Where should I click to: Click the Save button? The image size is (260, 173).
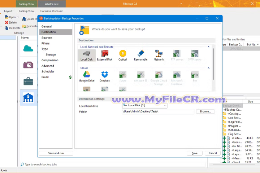195,153
